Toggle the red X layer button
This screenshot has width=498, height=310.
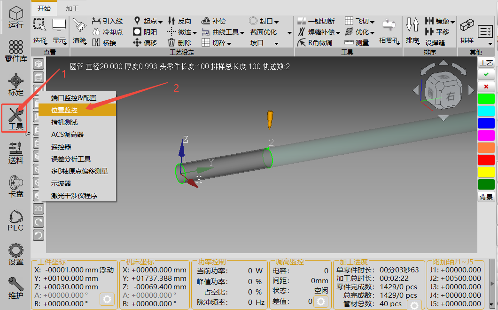[x=486, y=87]
